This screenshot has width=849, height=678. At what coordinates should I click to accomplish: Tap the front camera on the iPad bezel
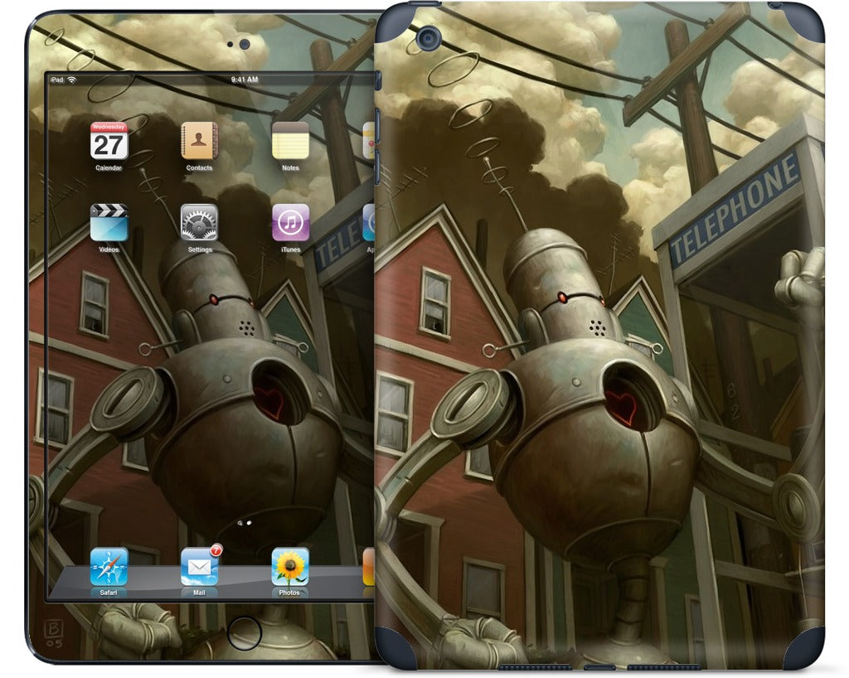pyautogui.click(x=245, y=45)
